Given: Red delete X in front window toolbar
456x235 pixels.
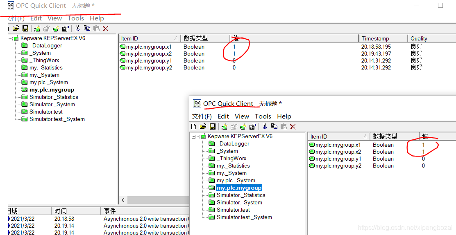Looking at the screenshot, I should coord(293,127).
